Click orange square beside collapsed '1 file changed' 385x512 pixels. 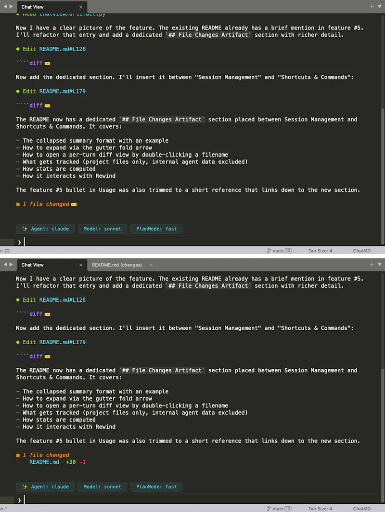[18, 204]
